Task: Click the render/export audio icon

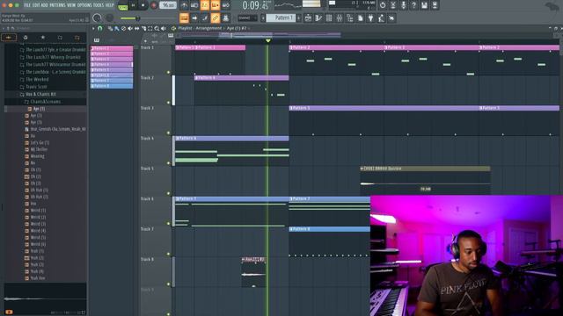Action: coord(435,5)
